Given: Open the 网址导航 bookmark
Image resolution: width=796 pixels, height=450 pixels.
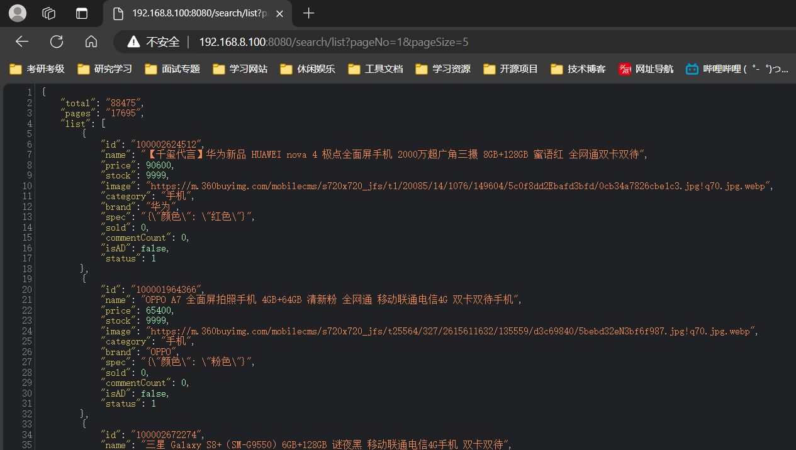Looking at the screenshot, I should click(646, 69).
